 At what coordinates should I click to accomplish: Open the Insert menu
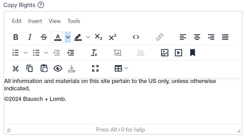tap(35, 21)
